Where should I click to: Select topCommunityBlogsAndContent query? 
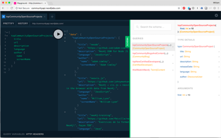(x=153, y=55)
